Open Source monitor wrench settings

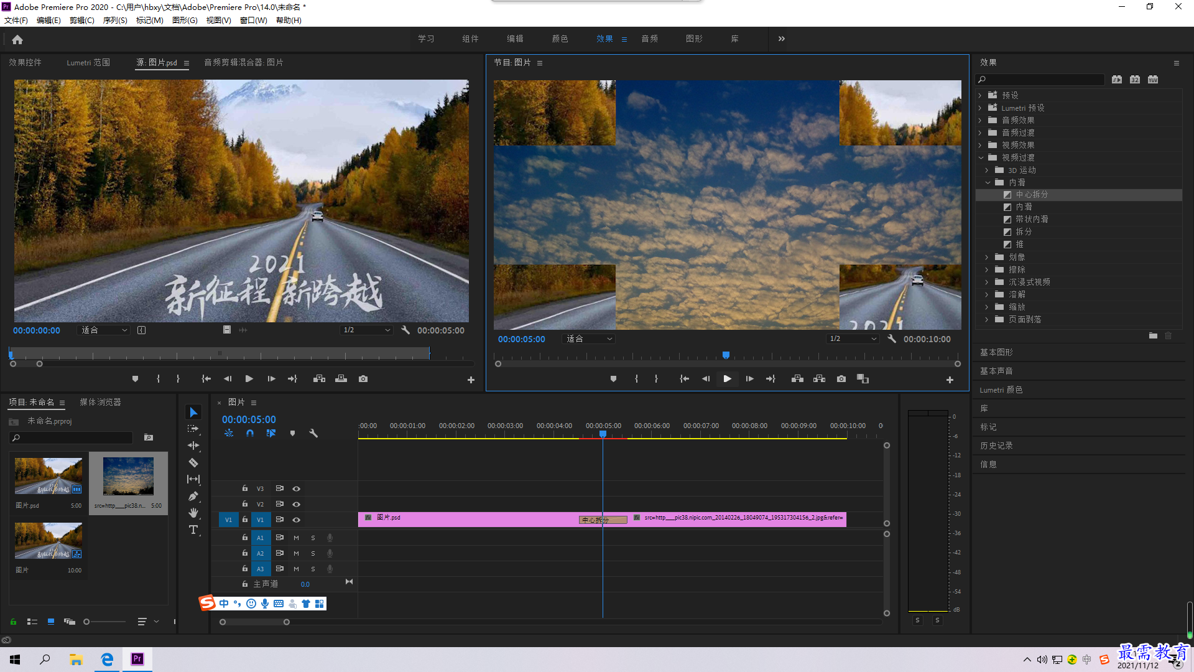tap(405, 330)
